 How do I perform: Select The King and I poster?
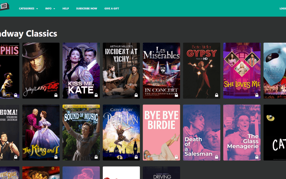pyautogui.click(x=41, y=133)
